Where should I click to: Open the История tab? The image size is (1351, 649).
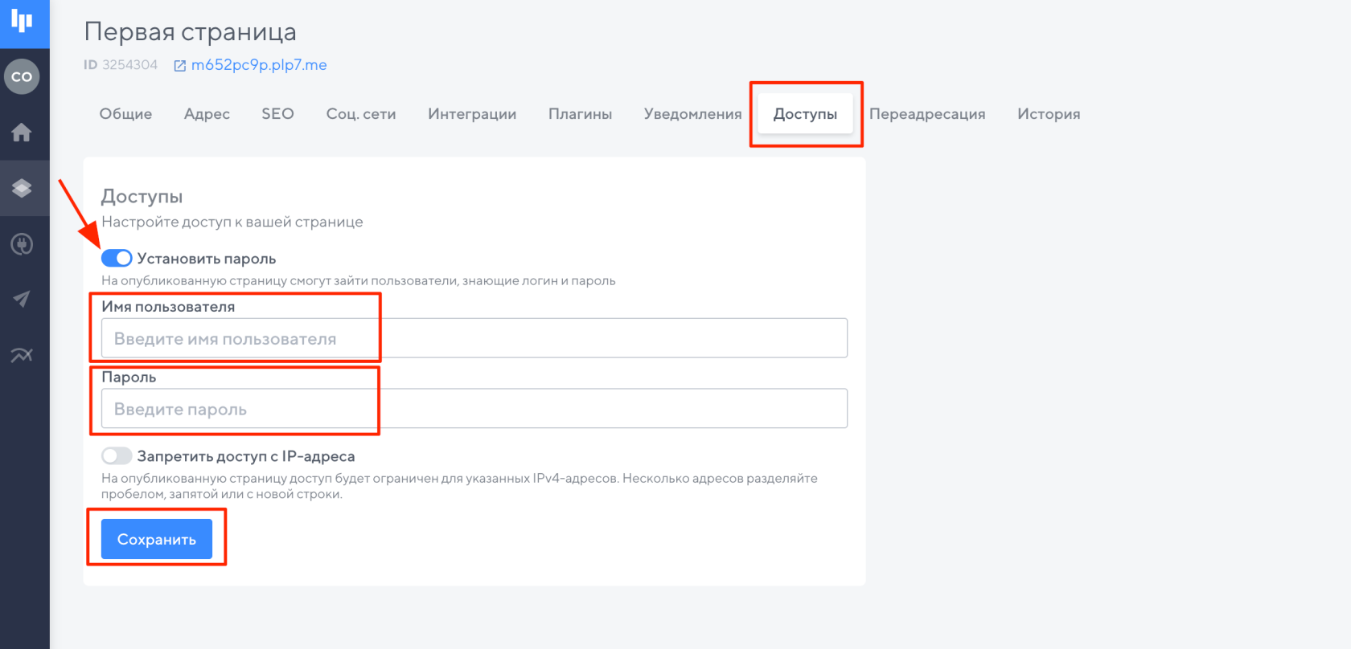pyautogui.click(x=1049, y=114)
